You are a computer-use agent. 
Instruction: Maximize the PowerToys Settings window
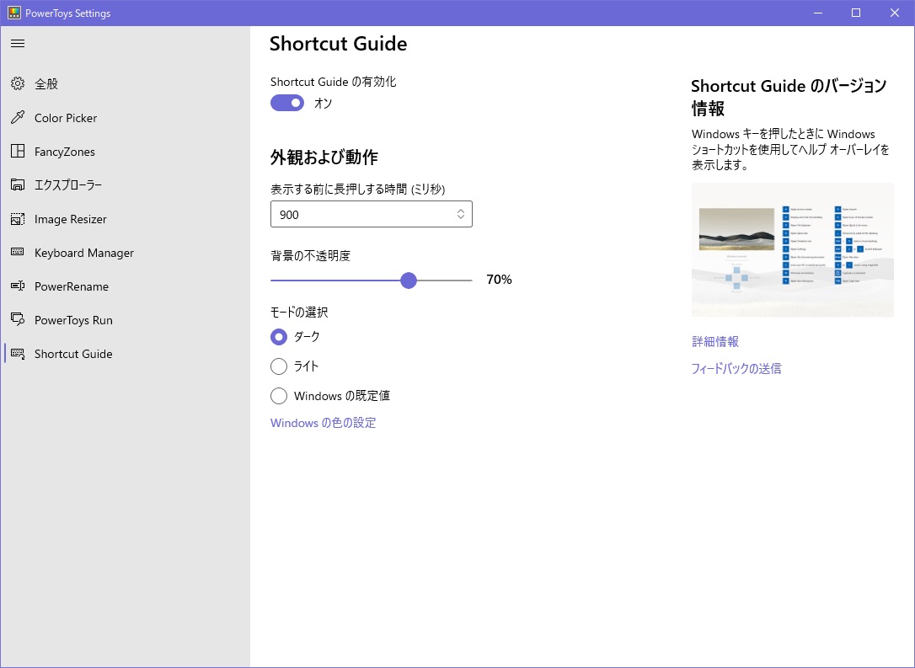pos(856,13)
